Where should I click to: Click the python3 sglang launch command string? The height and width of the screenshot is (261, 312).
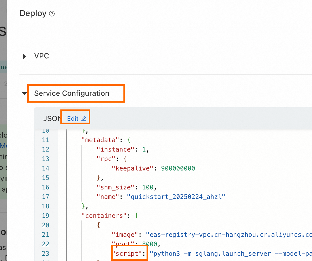tap(231, 254)
